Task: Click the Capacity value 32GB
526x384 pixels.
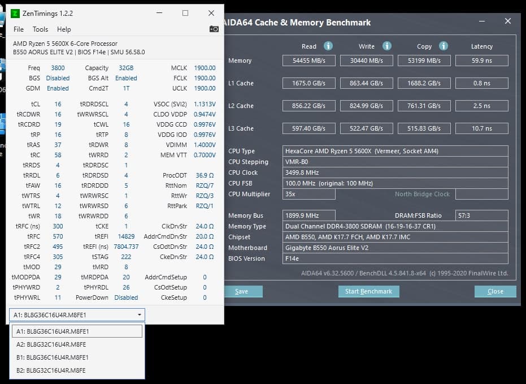Action: pyautogui.click(x=126, y=68)
